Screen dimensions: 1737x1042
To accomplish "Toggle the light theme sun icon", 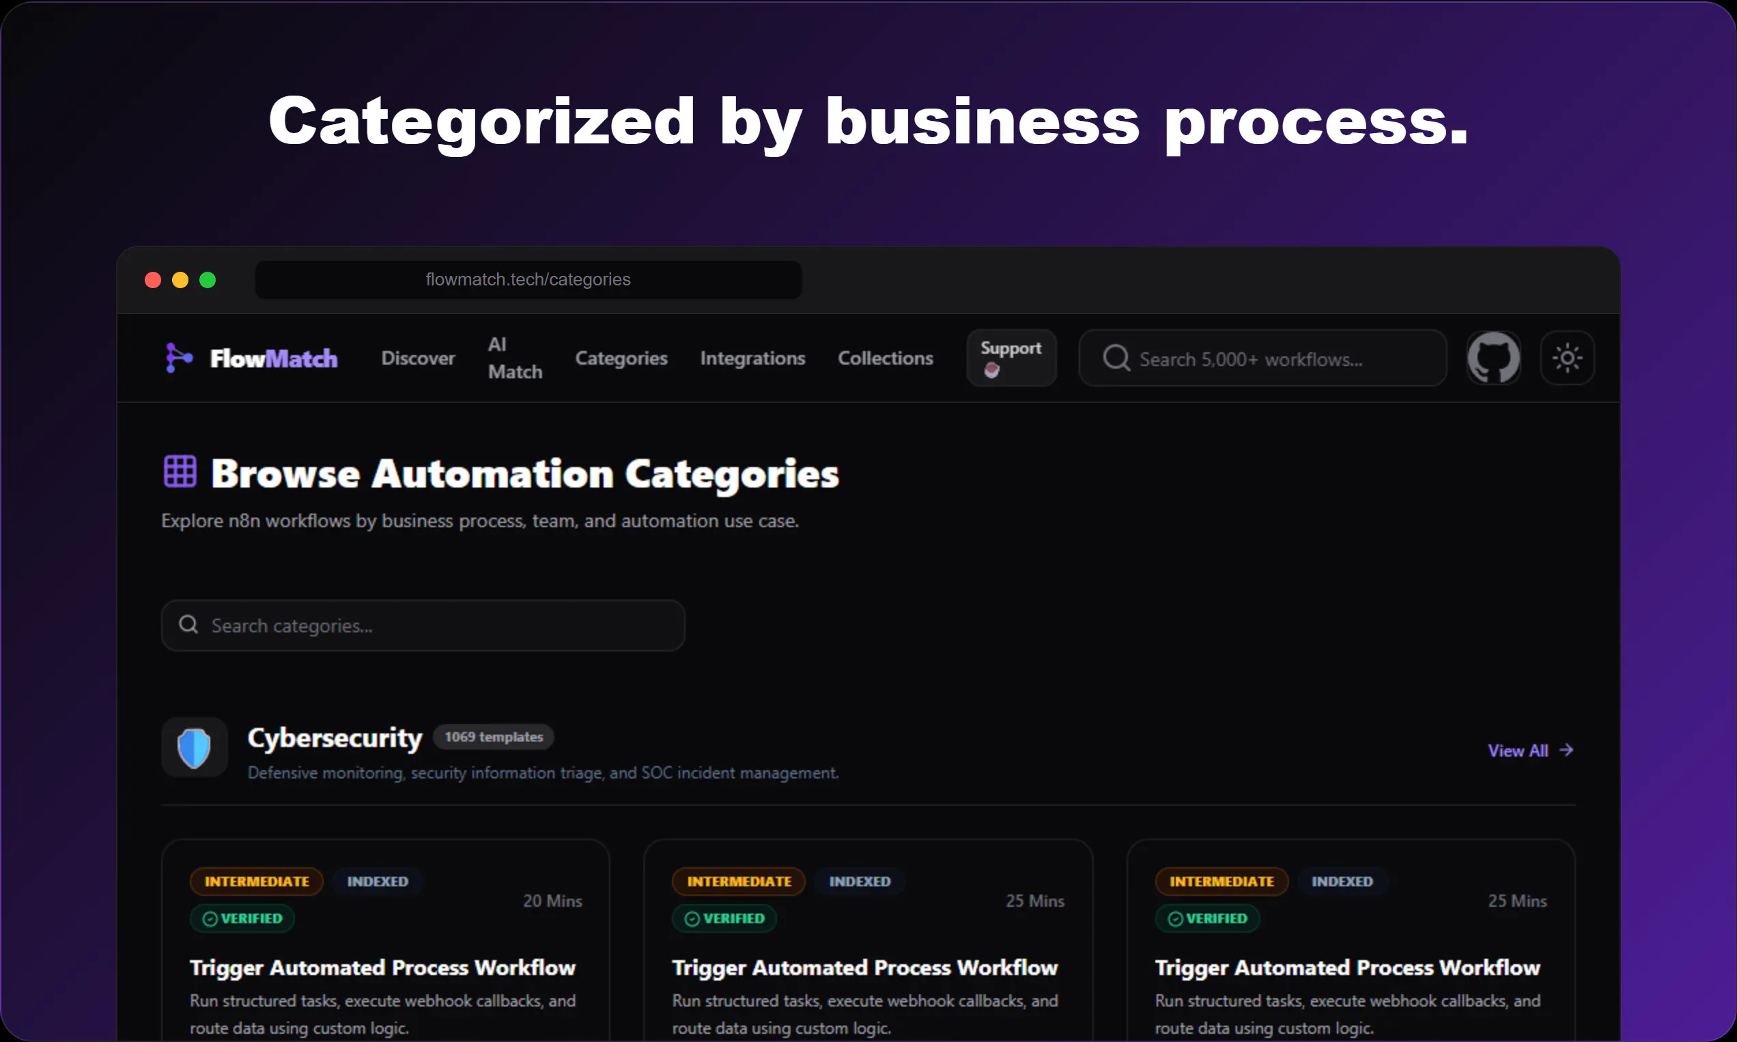I will (x=1567, y=358).
